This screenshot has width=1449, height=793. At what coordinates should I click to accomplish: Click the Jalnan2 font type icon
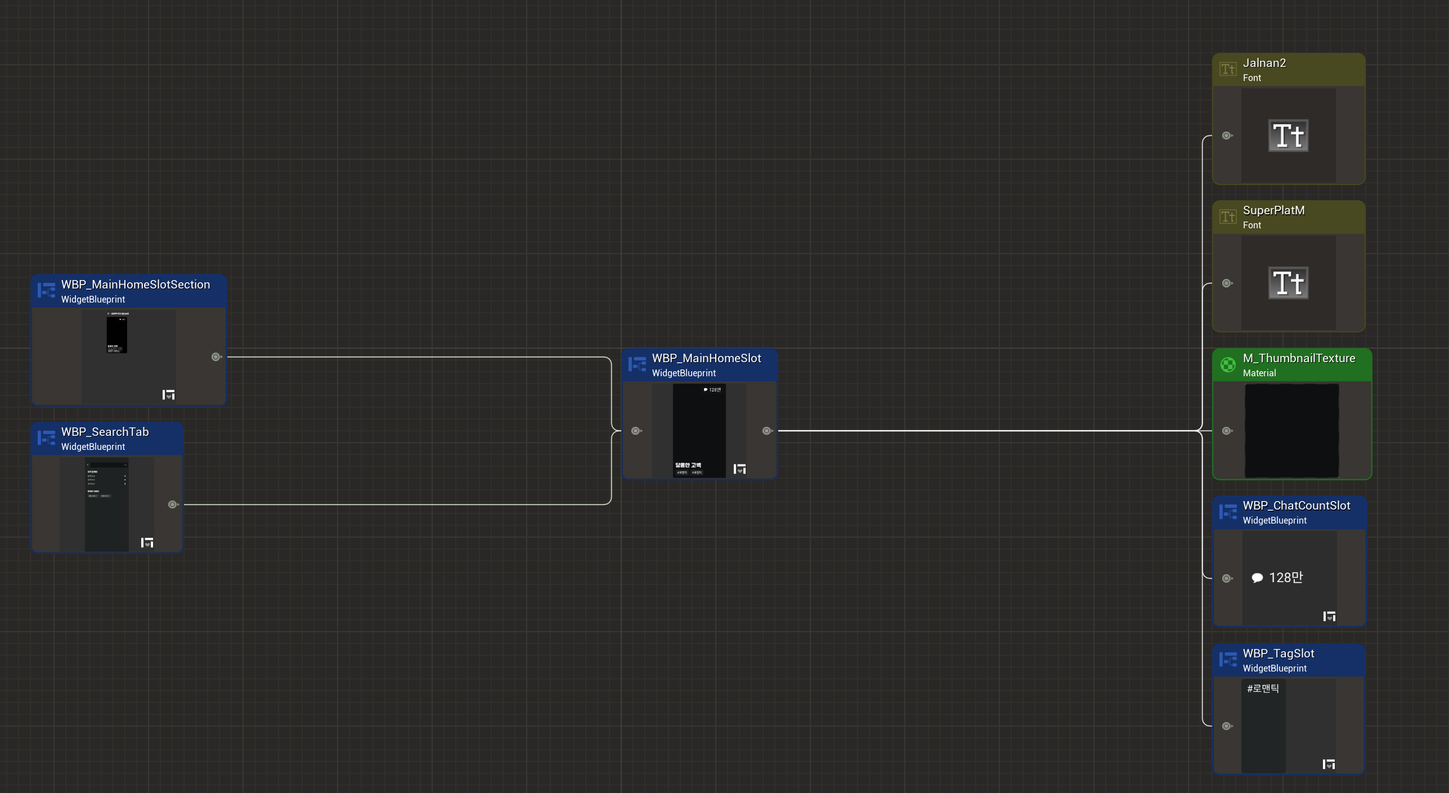[1227, 69]
